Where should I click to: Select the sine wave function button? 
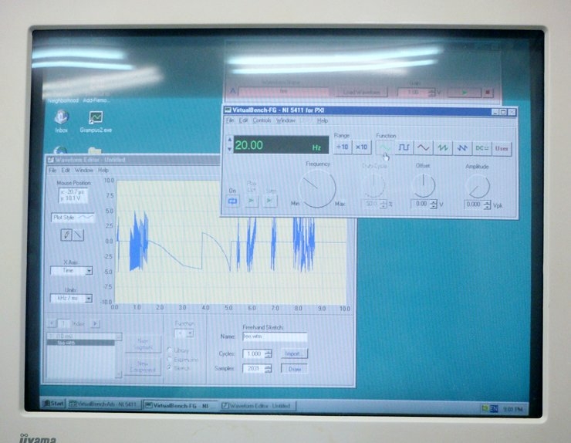(x=384, y=147)
